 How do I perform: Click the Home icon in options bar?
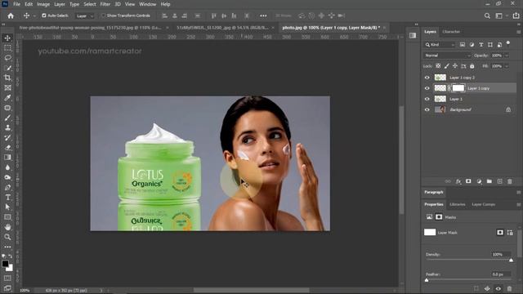(x=11, y=16)
